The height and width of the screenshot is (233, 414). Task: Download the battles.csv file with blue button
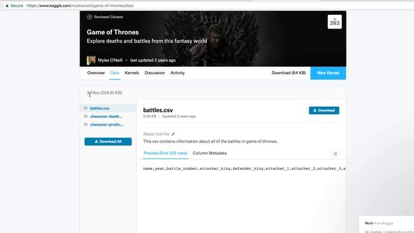point(324,111)
